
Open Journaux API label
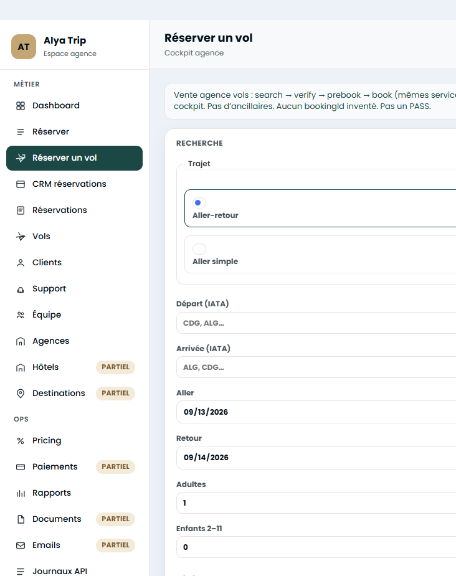tap(60, 571)
